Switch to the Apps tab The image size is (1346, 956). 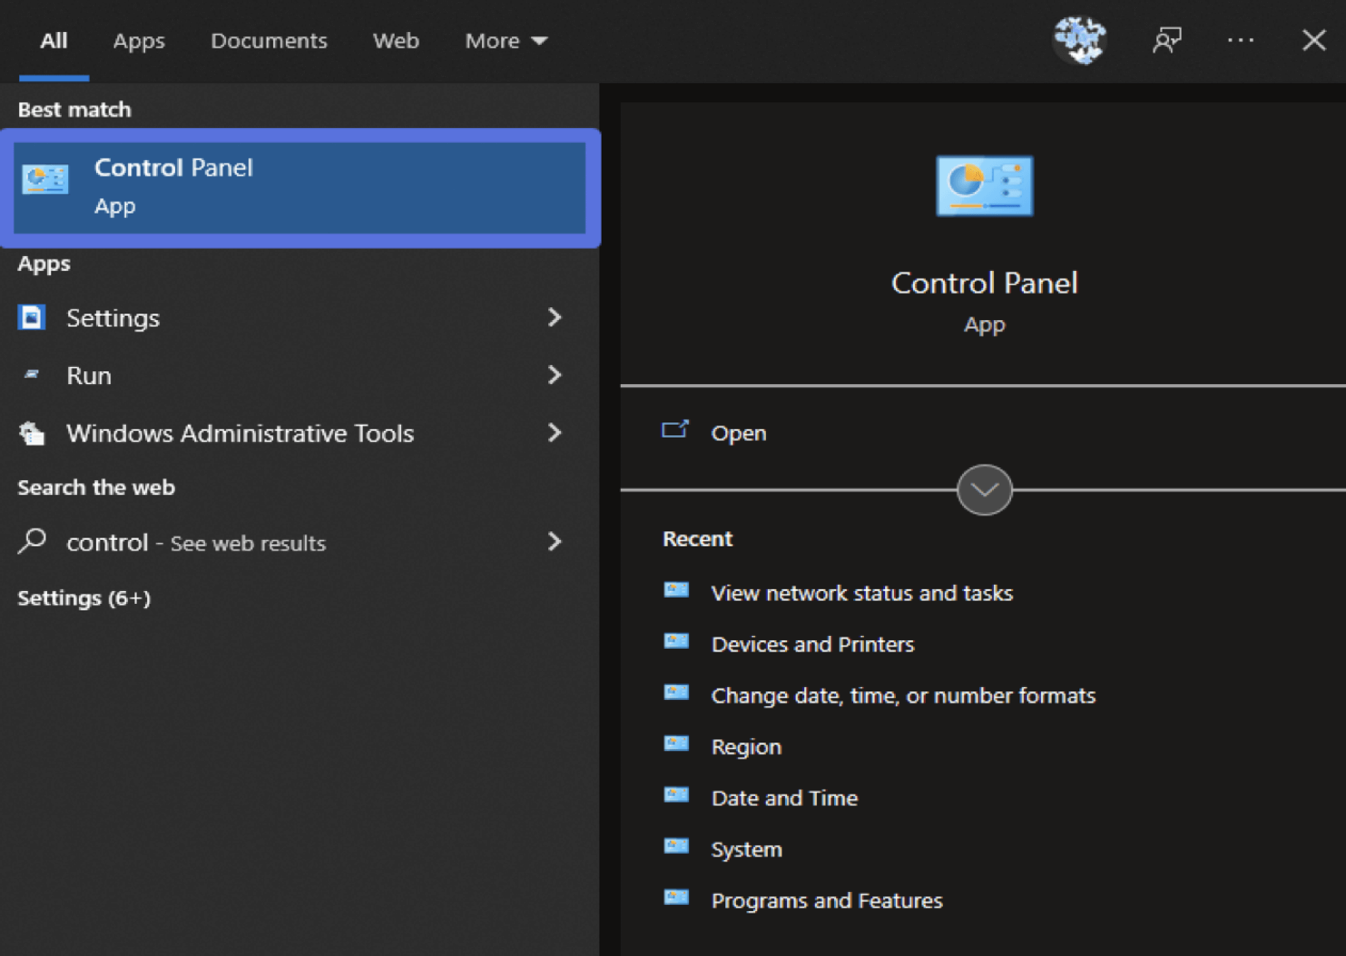click(139, 41)
